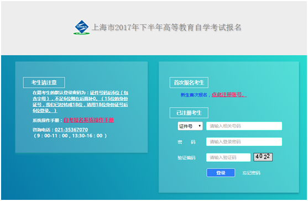Viewport: 308px width, 201px height.
Task: Open the 点此注册账号 registration link
Action: click(x=229, y=95)
